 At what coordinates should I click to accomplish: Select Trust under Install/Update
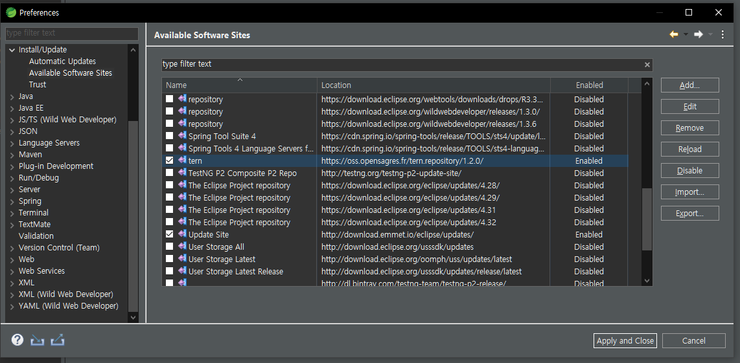38,85
